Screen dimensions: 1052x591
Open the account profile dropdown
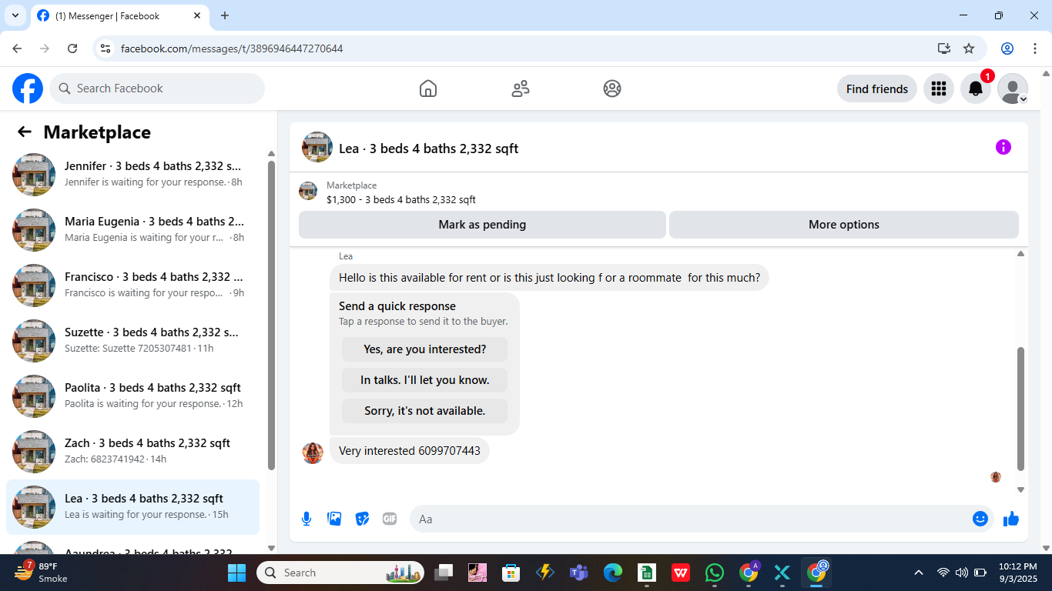[1013, 88]
